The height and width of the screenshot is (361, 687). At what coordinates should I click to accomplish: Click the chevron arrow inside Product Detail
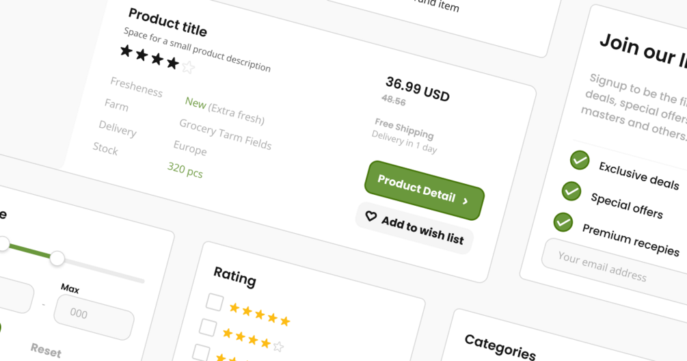(466, 201)
